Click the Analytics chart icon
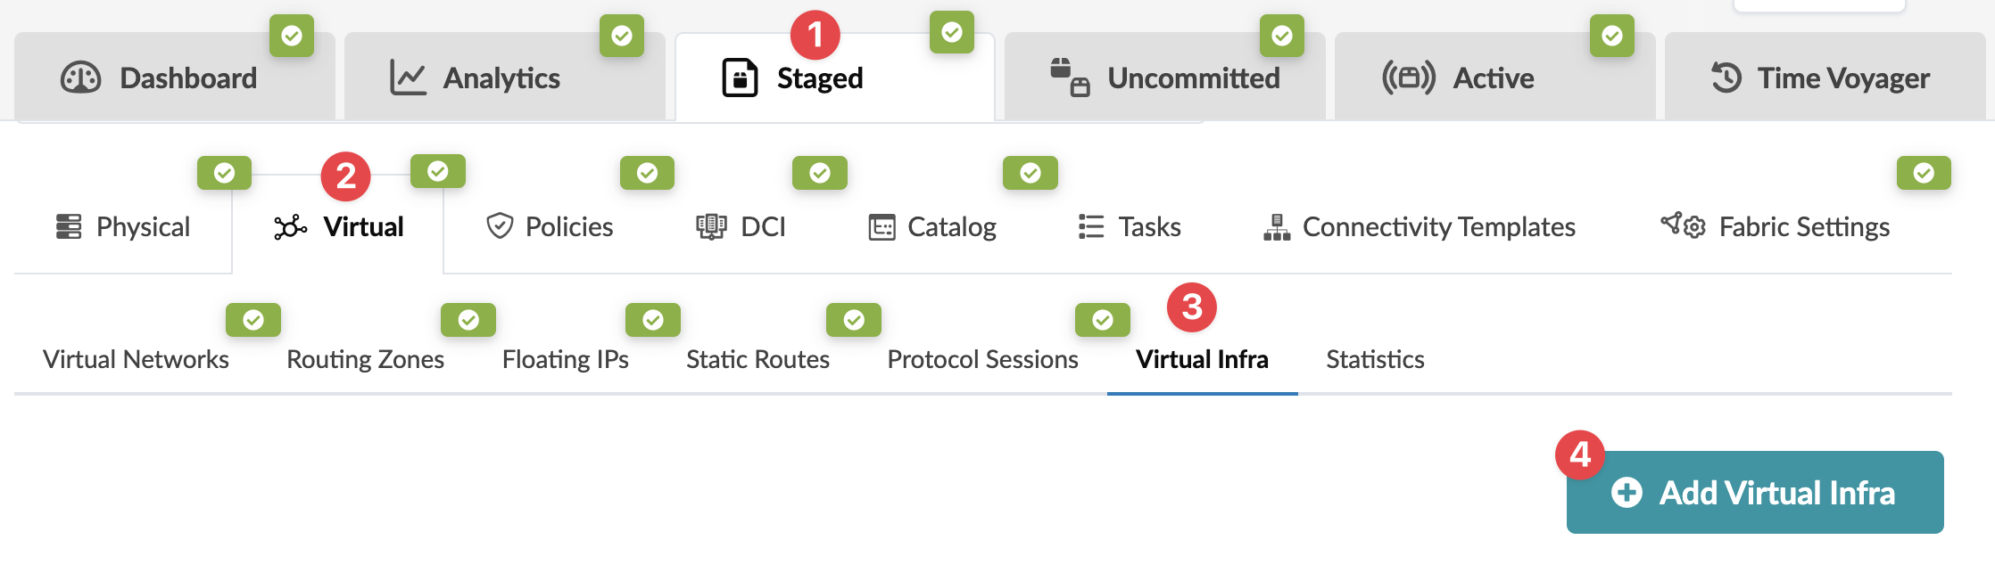This screenshot has height=581, width=1995. [408, 78]
